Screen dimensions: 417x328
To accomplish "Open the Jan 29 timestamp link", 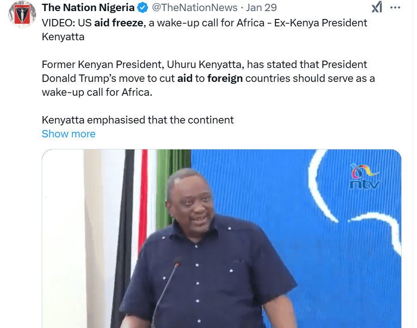I will point(261,8).
